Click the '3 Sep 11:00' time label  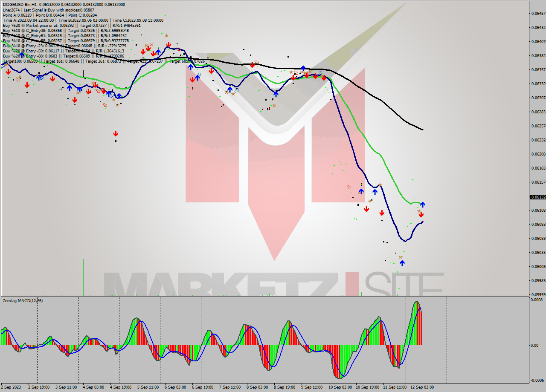[x=66, y=387]
